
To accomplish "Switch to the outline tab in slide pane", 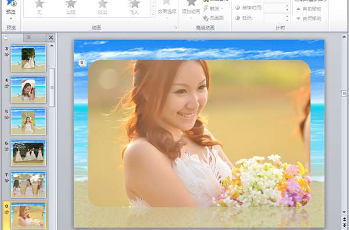I will click(x=35, y=38).
